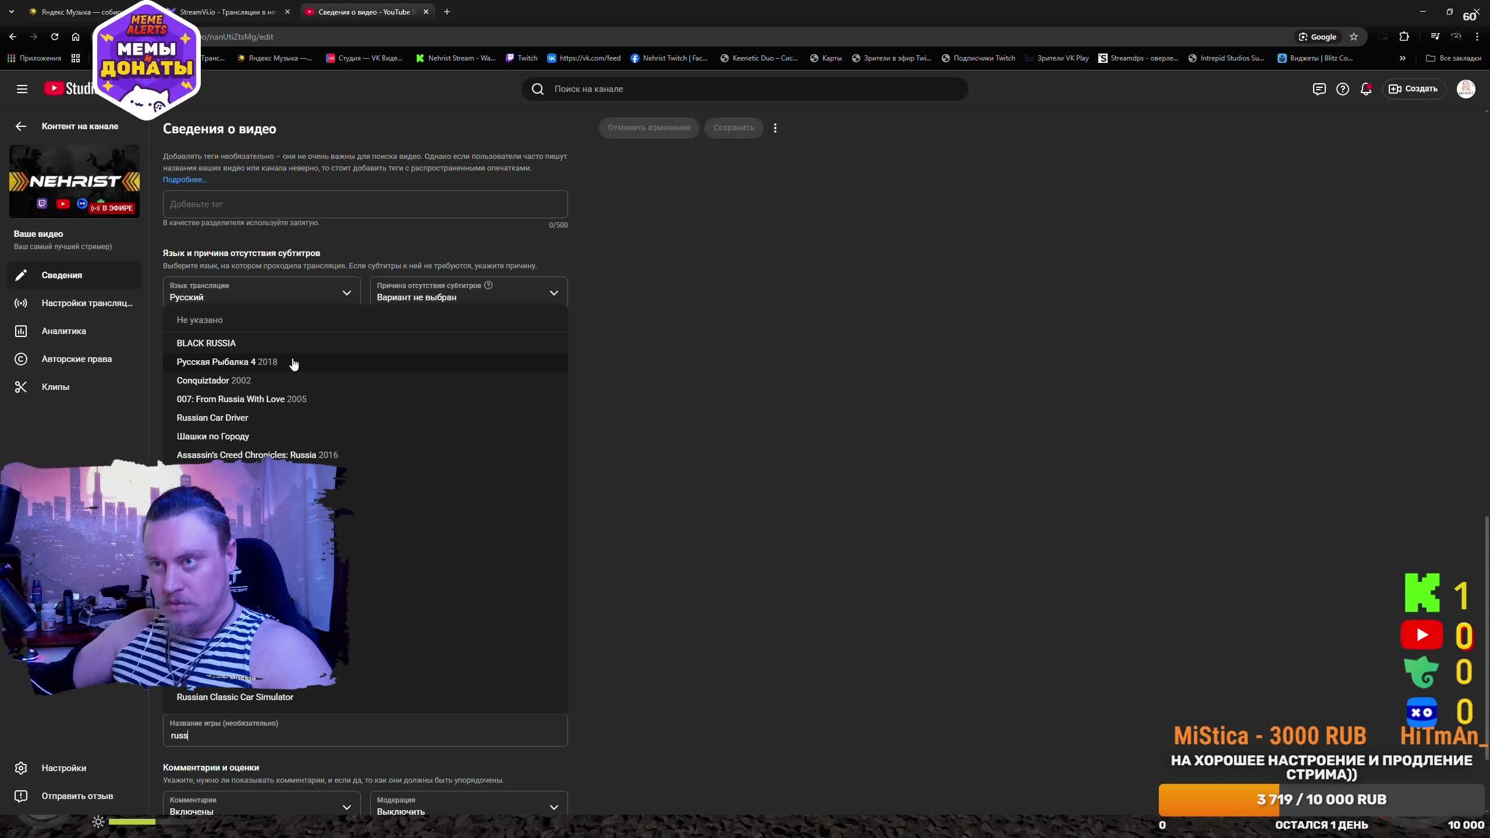Open the Clips scissors item

click(55, 387)
